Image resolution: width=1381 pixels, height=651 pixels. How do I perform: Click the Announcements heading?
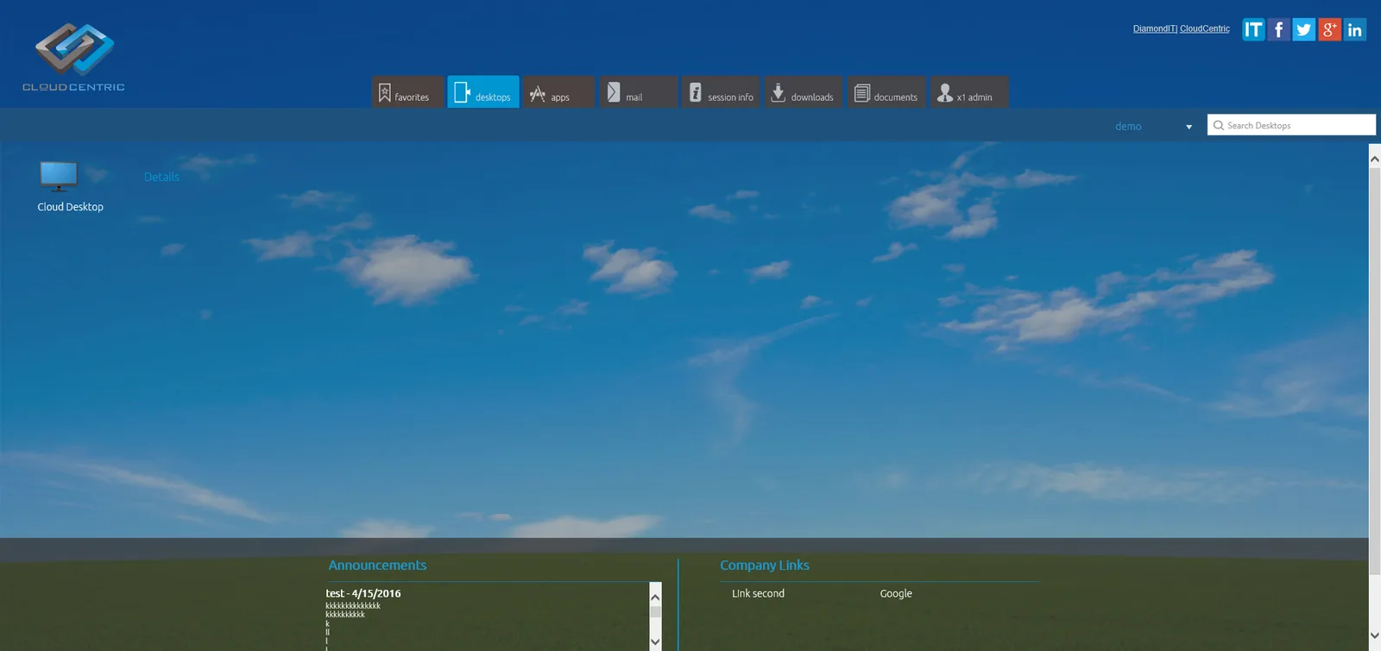tap(377, 565)
